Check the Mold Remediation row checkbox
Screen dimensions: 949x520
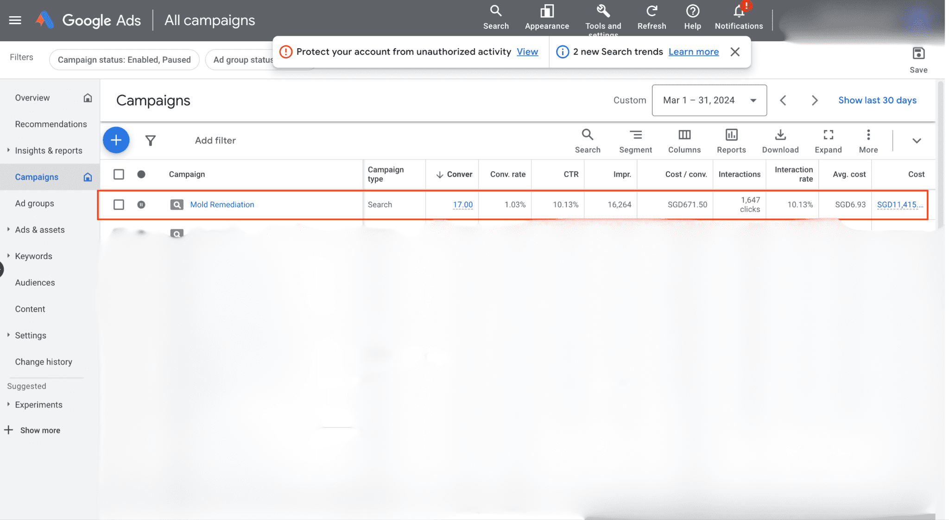pos(119,204)
